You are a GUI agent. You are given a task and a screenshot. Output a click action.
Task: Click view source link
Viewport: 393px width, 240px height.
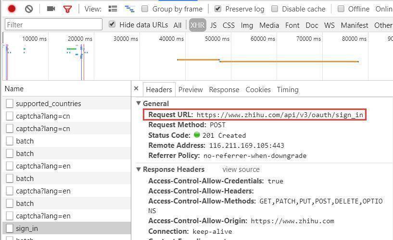coord(241,169)
